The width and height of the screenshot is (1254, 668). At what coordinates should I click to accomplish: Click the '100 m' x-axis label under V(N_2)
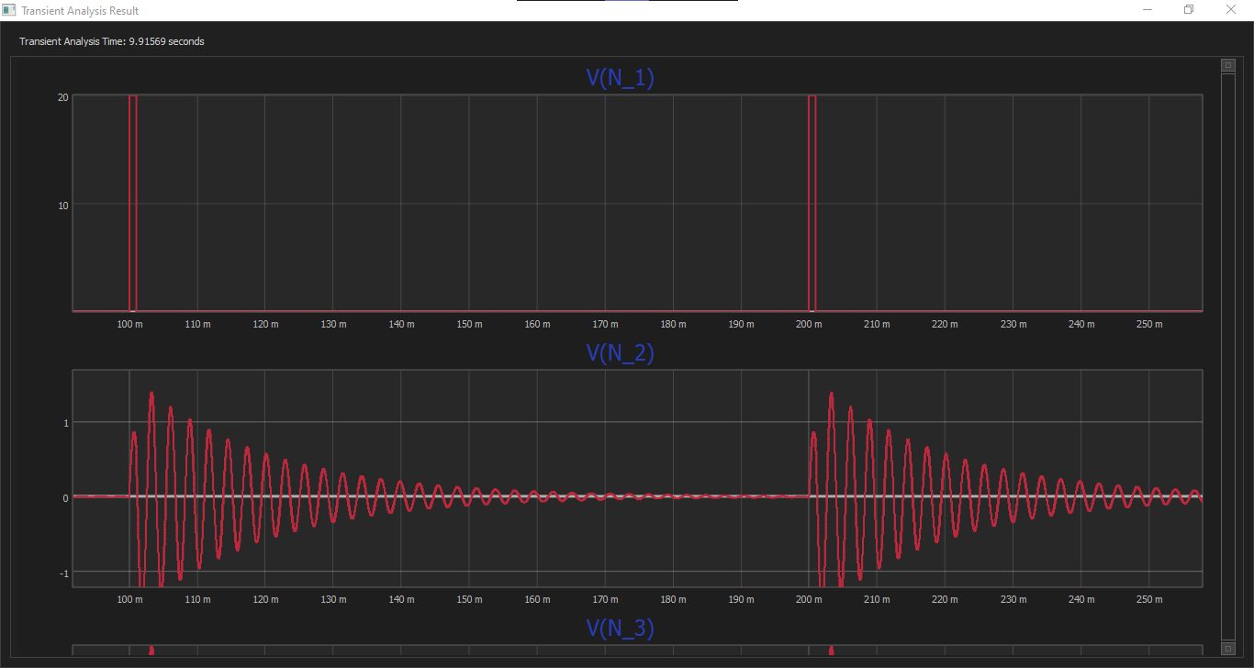(129, 599)
